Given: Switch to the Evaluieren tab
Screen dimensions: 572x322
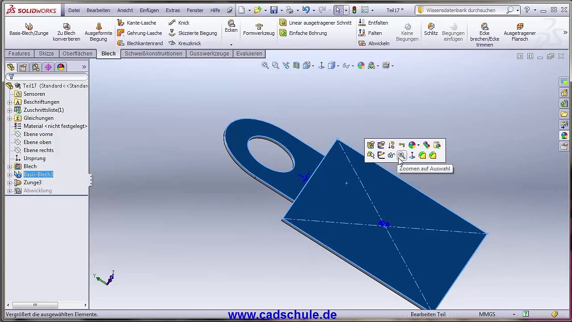Looking at the screenshot, I should point(249,54).
